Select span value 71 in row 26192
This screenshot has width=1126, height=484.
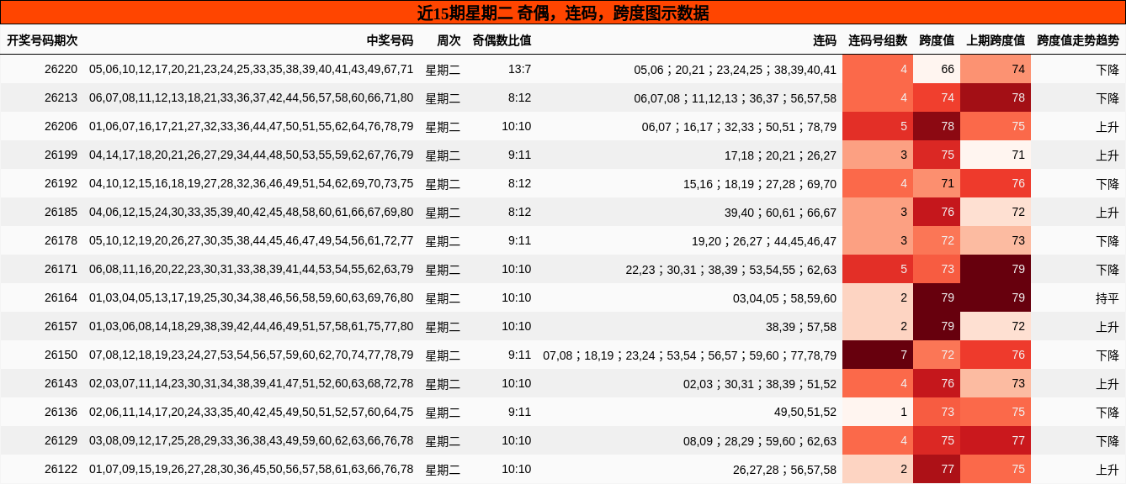pos(937,183)
